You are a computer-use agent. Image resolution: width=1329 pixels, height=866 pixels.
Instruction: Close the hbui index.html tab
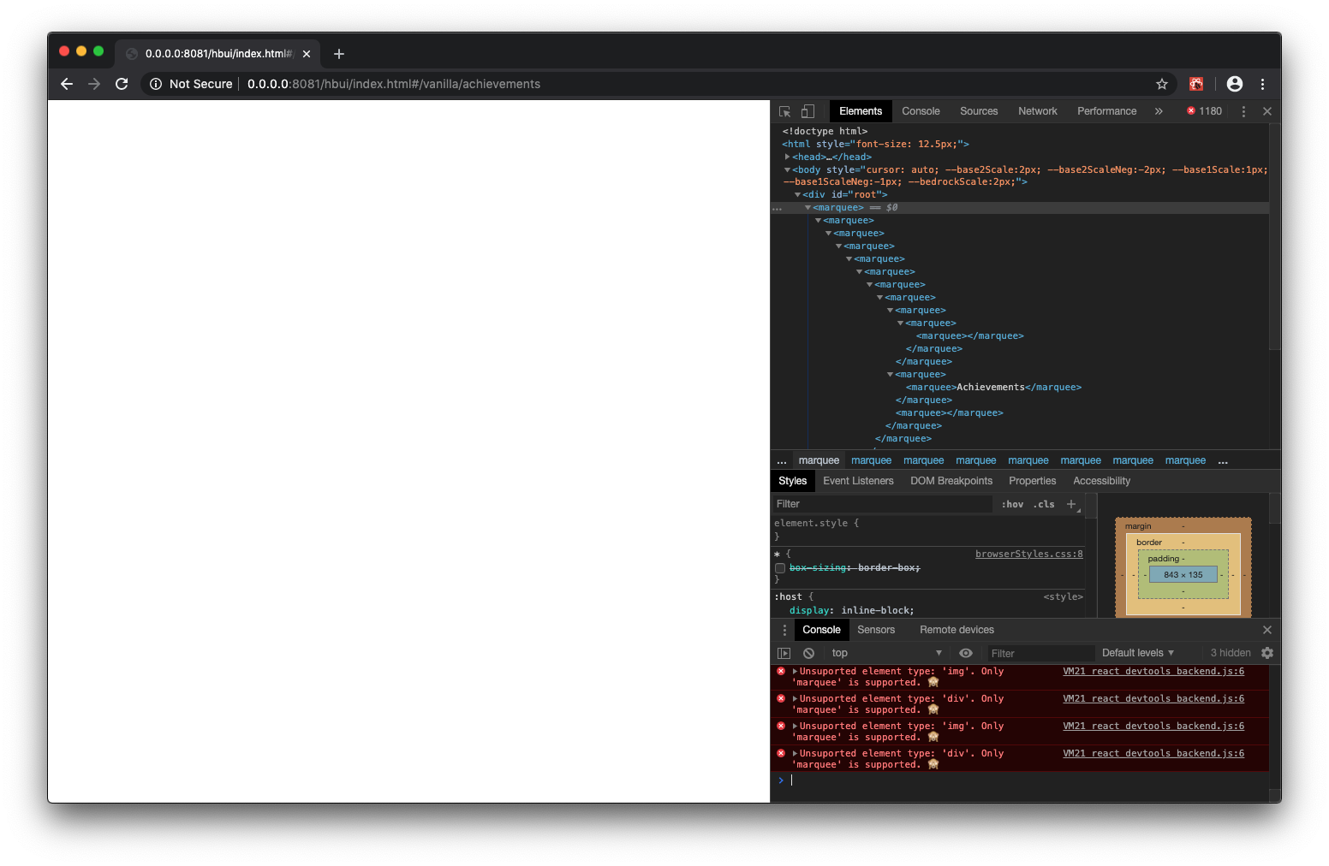pos(307,54)
